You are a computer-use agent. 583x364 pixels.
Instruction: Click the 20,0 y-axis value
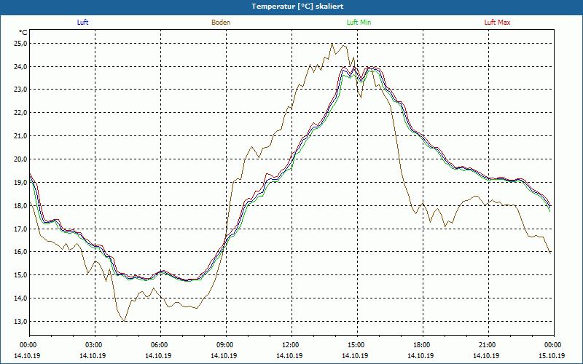[x=21, y=159]
